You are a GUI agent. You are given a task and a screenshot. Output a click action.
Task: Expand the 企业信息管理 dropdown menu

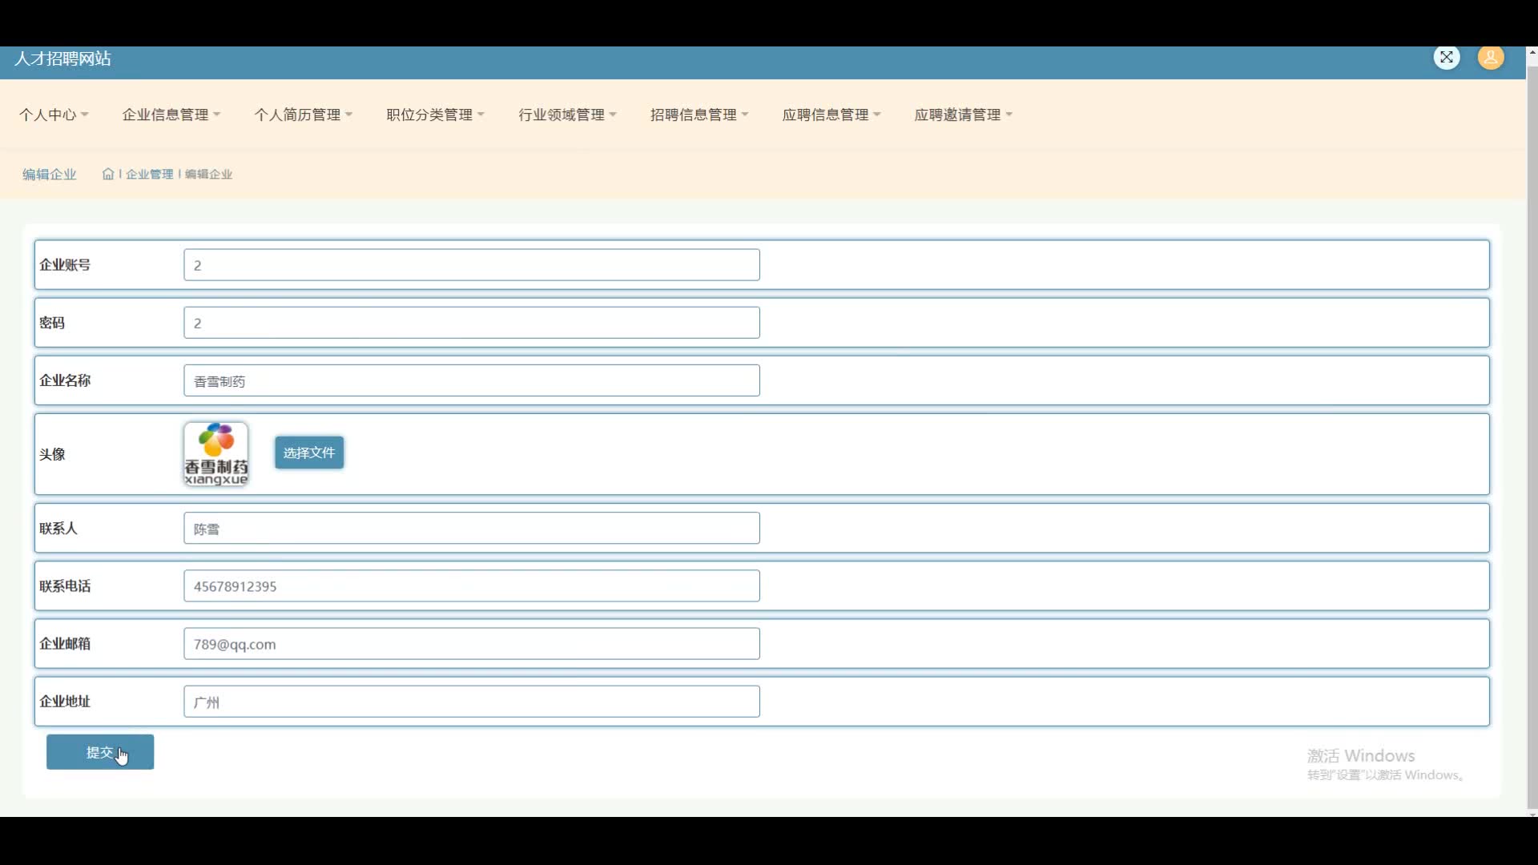171,115
